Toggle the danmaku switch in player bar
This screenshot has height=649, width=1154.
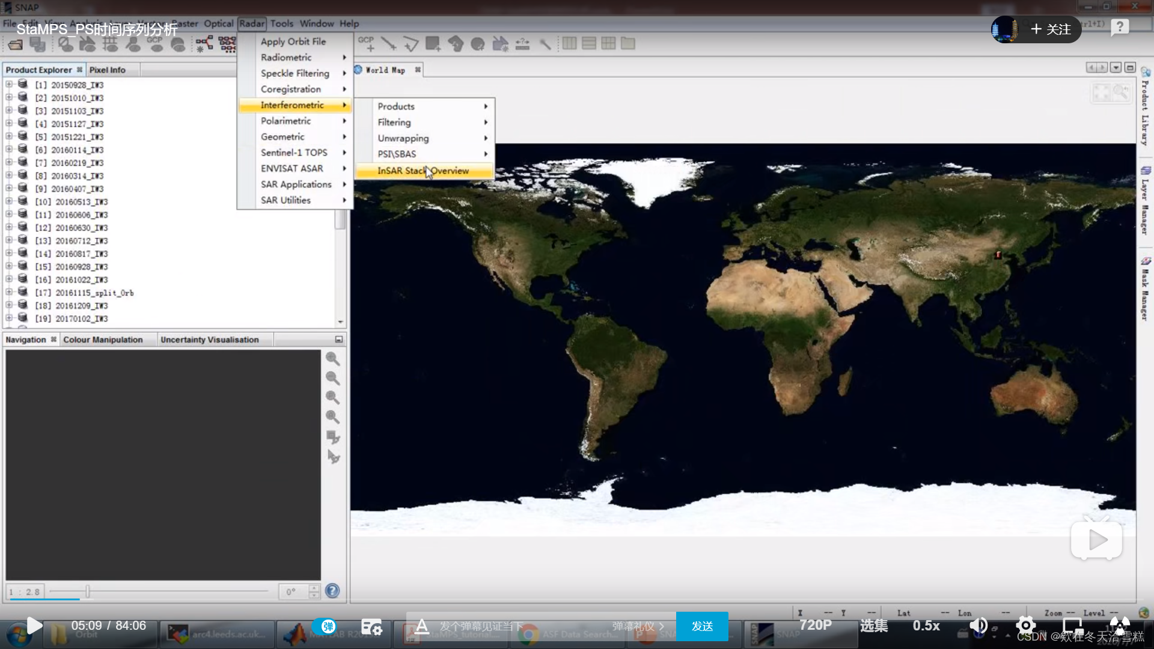pyautogui.click(x=326, y=626)
